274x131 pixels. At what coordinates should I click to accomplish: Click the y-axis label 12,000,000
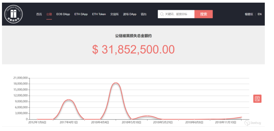(x=20, y=96)
